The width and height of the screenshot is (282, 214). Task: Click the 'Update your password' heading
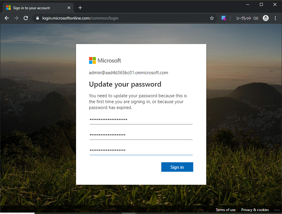tap(125, 84)
